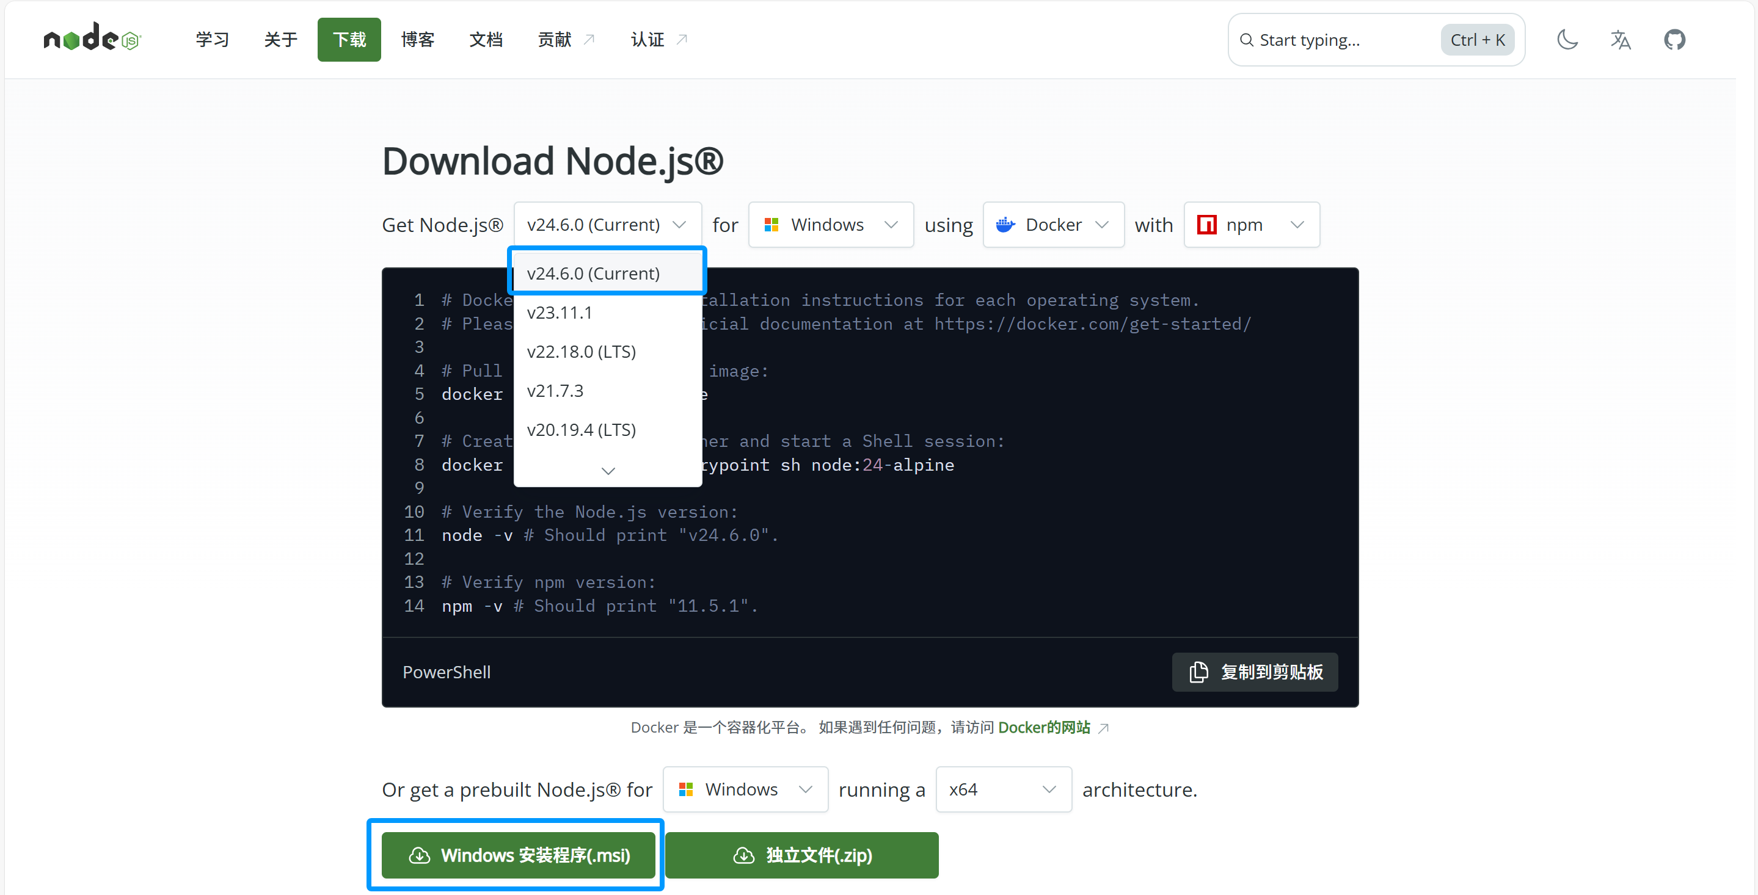Click code line 'npm -v # Should print'

click(599, 606)
